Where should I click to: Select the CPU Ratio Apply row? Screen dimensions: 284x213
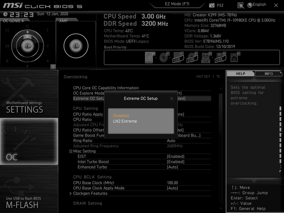(x=142, y=114)
